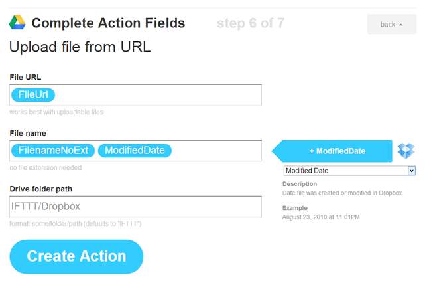This screenshot has width=431, height=287.
Task: Open the Modified Date ingredient dropdown
Action: [x=349, y=171]
